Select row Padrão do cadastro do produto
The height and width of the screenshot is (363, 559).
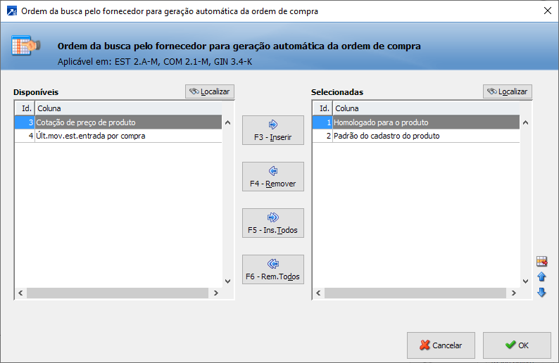click(416, 136)
